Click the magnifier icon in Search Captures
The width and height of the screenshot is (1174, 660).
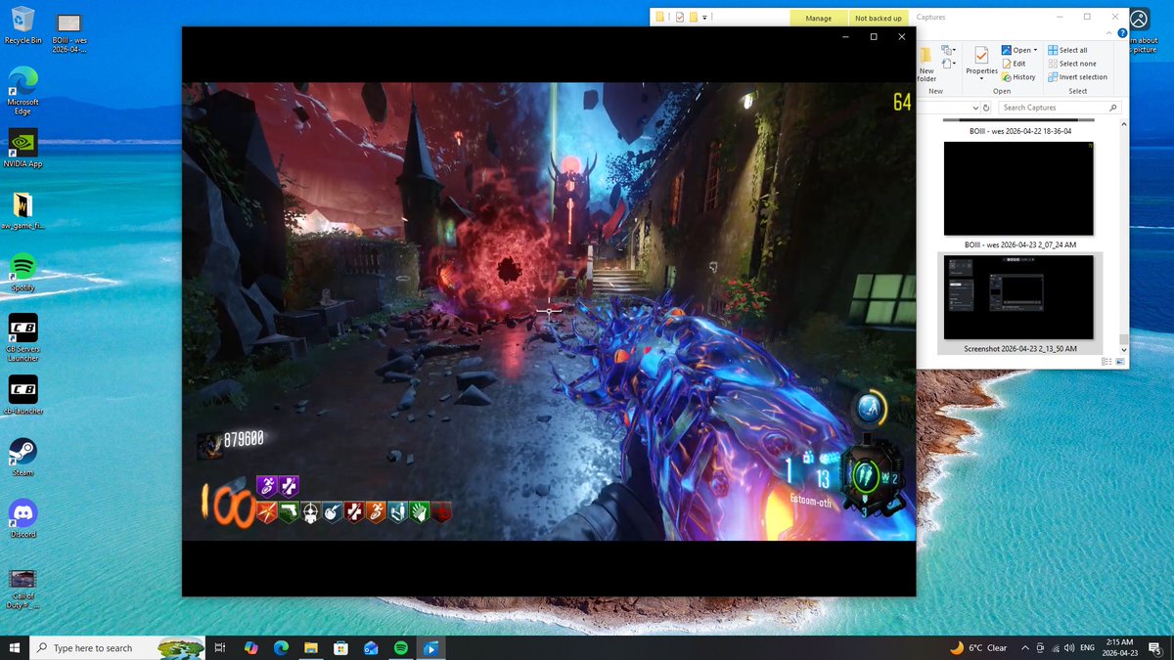coord(1113,108)
